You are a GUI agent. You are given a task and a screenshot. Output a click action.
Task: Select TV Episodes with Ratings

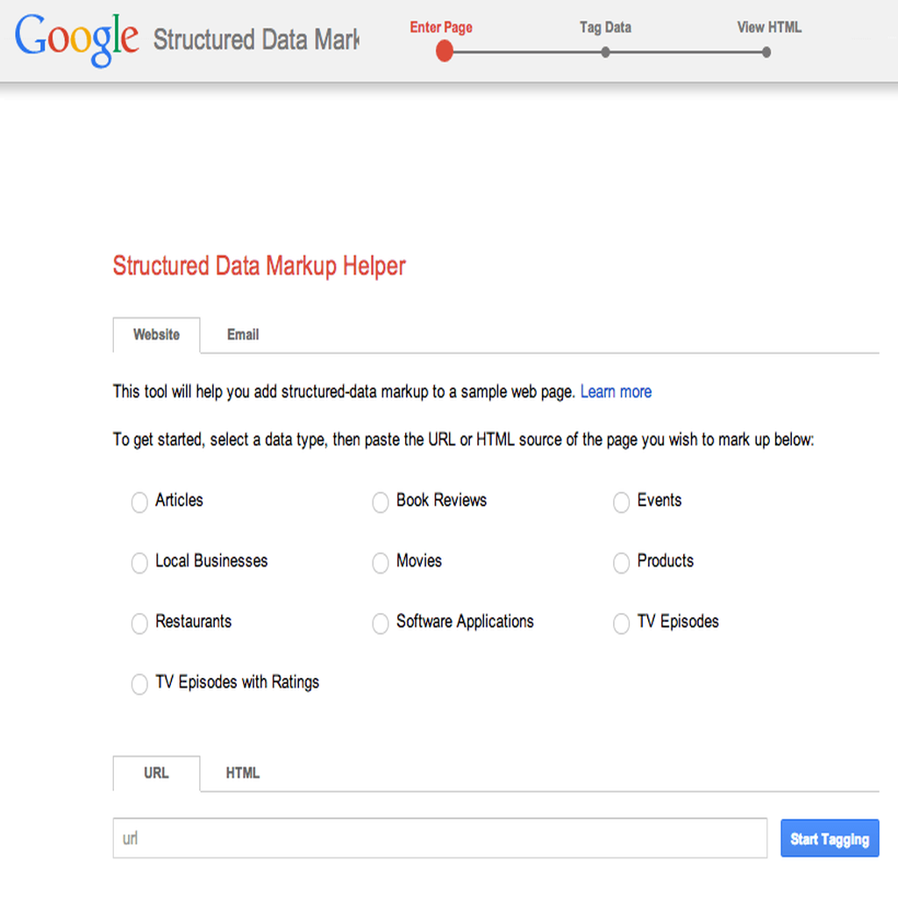tap(139, 684)
